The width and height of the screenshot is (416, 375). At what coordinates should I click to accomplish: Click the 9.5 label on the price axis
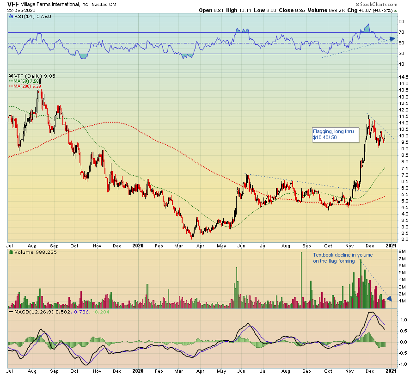coord(404,142)
